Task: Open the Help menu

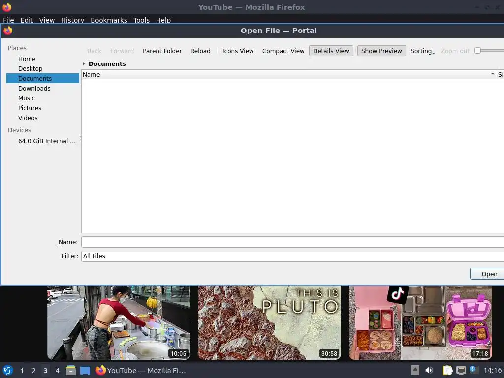Action: click(163, 20)
